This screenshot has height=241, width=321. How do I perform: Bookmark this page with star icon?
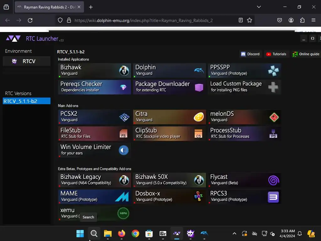(249, 20)
